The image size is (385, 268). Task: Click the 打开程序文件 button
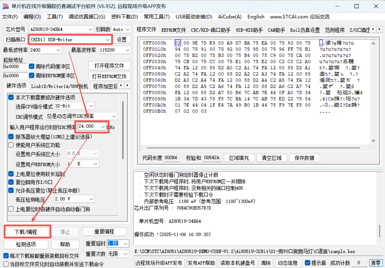109,66
